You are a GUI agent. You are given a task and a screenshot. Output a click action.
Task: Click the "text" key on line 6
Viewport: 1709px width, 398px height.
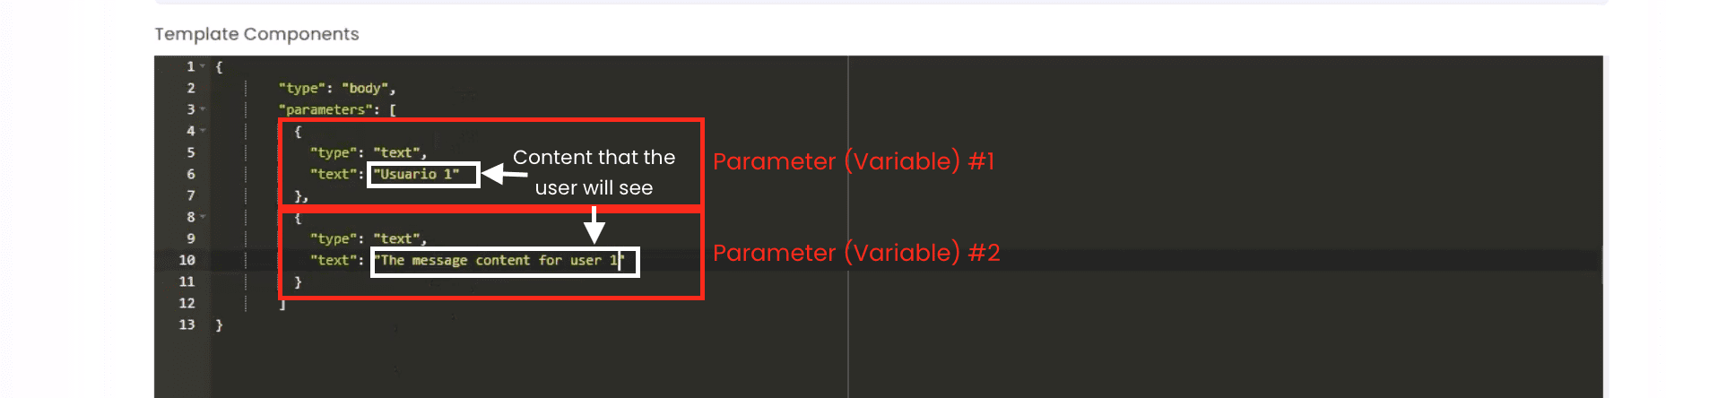click(x=333, y=174)
